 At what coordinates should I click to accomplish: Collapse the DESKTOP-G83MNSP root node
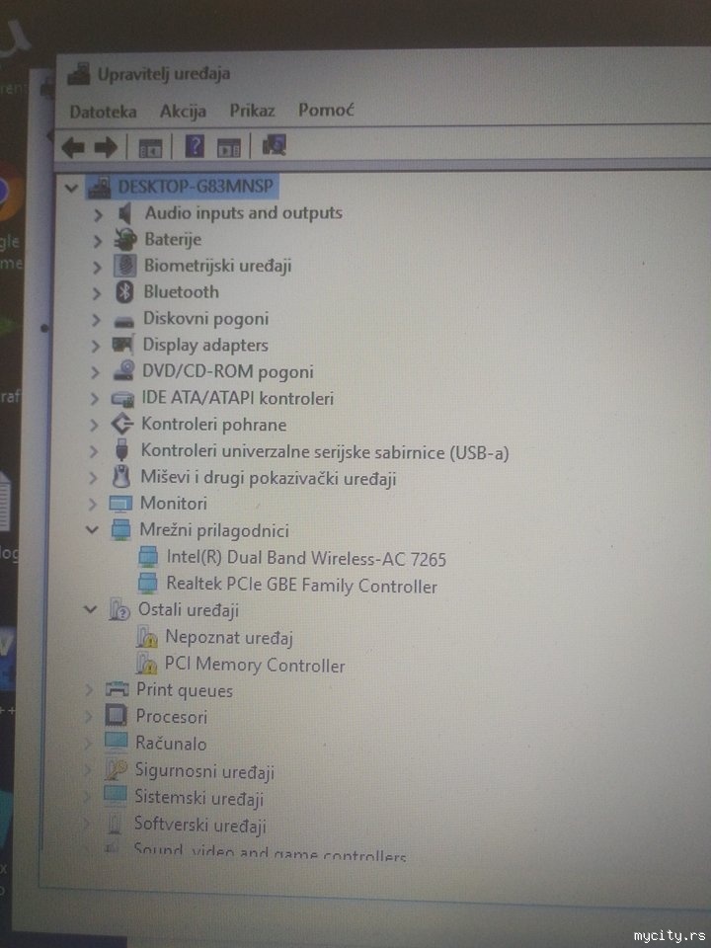[71, 188]
